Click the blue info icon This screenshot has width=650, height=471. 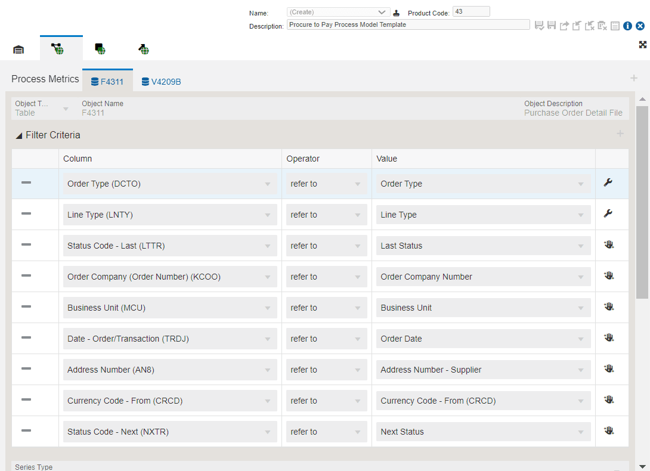click(627, 26)
